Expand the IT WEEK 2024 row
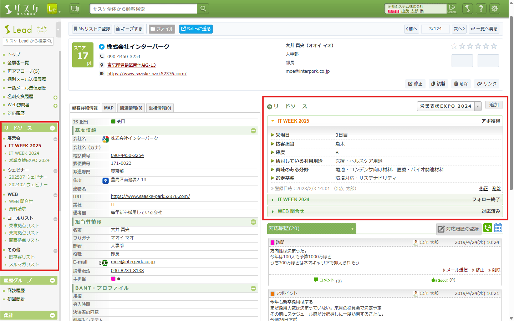This screenshot has height=321, width=514. (x=293, y=200)
